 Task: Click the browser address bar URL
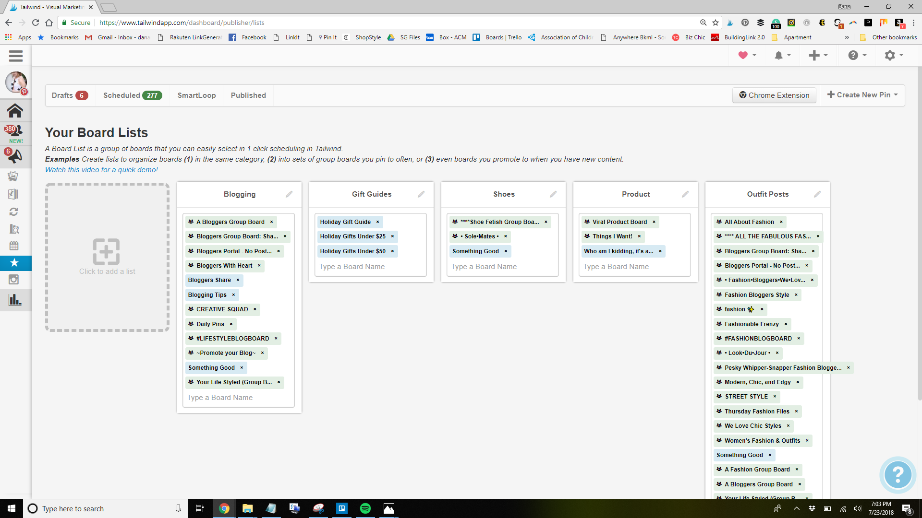[x=182, y=23]
